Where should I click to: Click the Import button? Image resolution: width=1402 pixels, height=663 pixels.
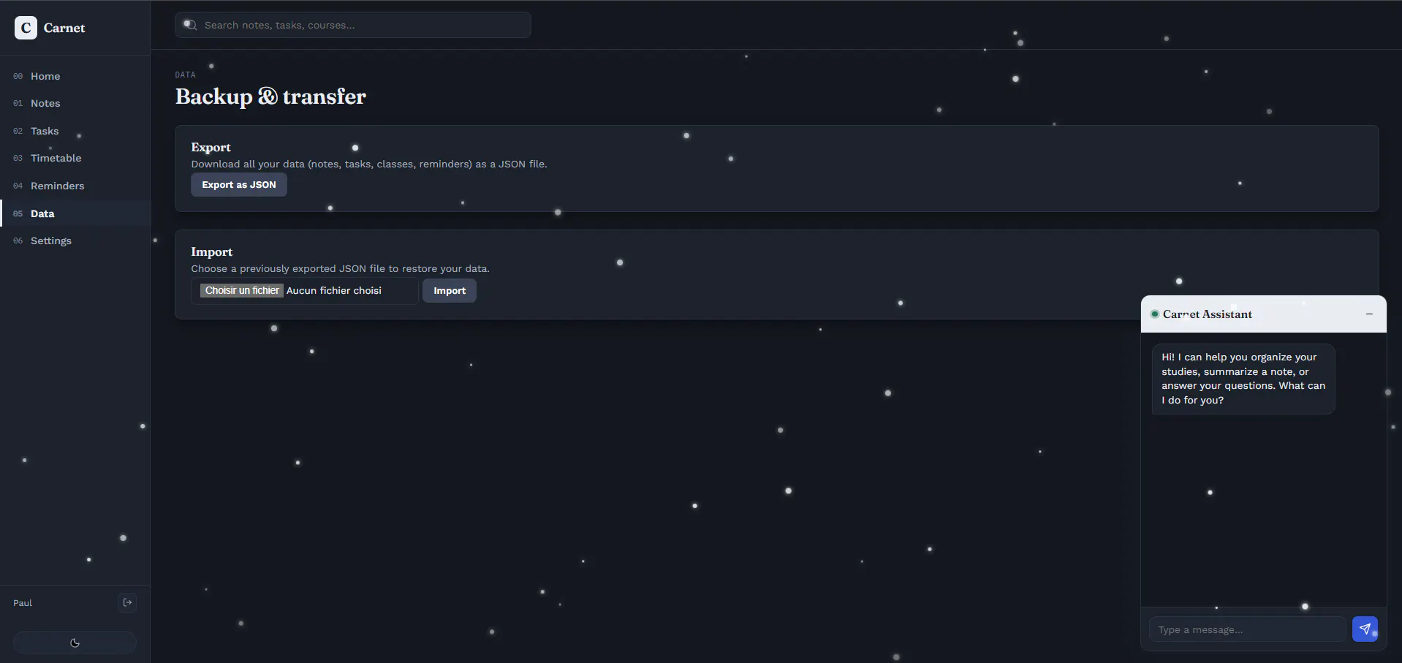click(450, 291)
